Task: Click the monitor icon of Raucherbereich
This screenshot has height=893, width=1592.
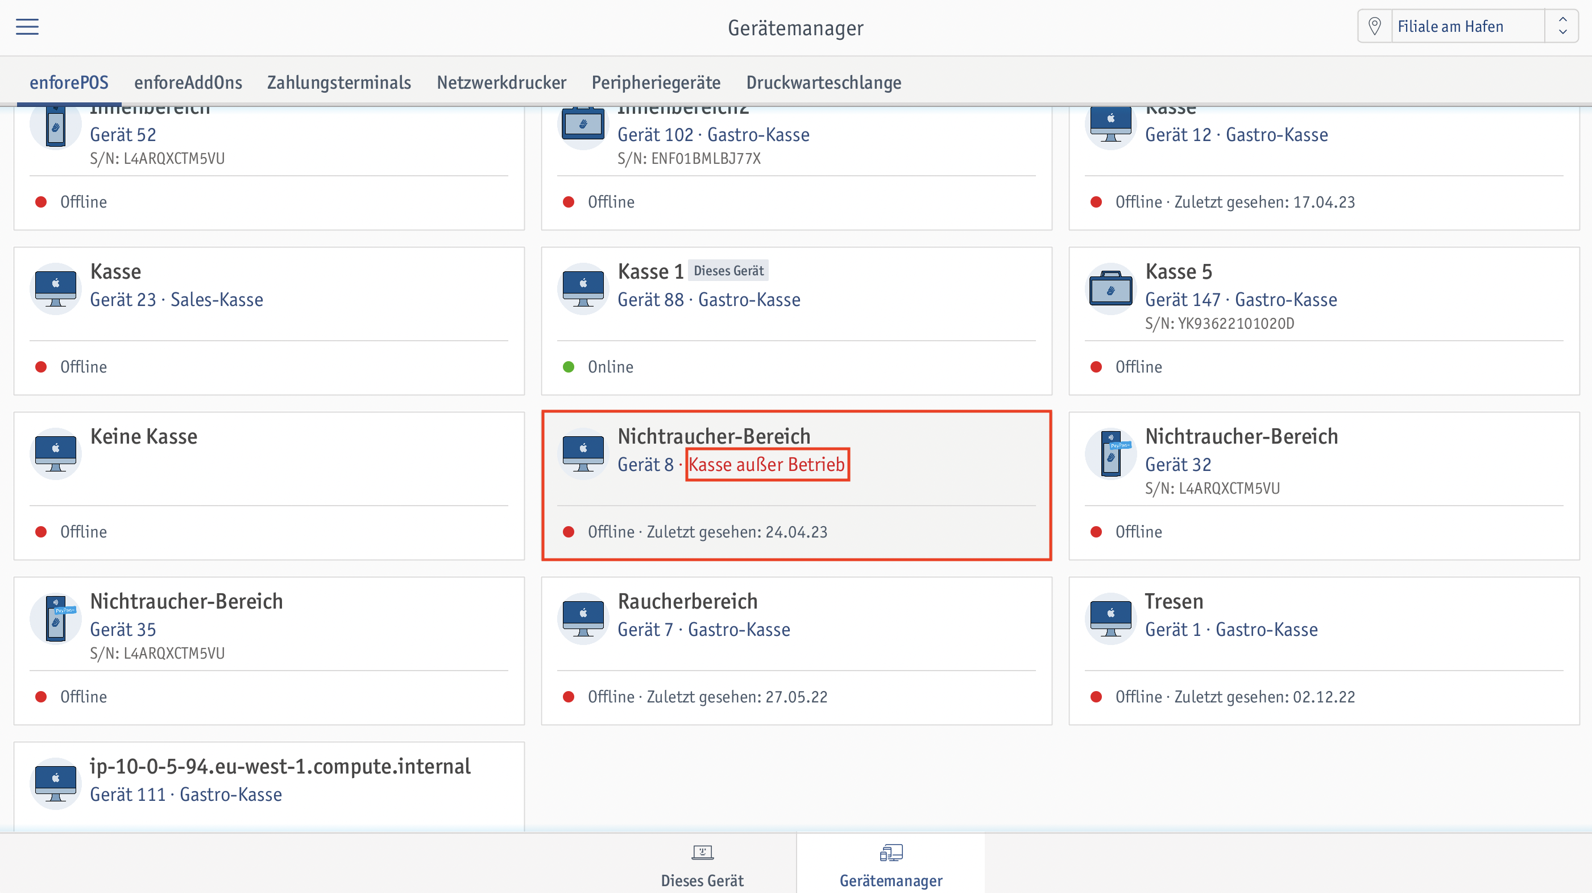Action: 583,619
